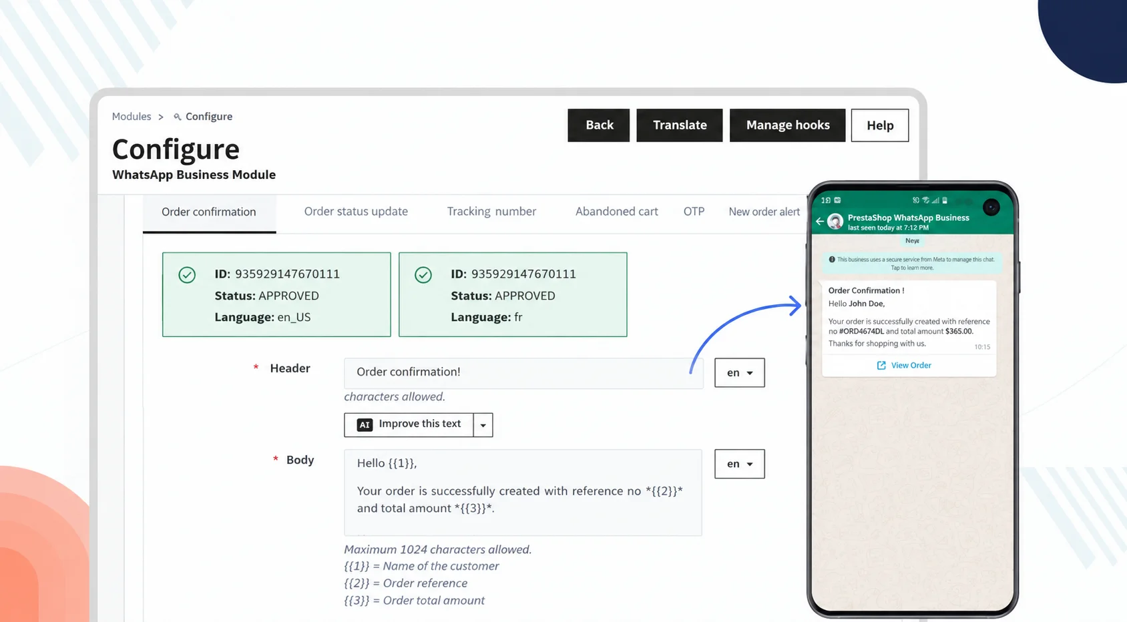
Task: Tap the PrestaShop WhatsApp Business profile avatar
Action: tap(835, 222)
